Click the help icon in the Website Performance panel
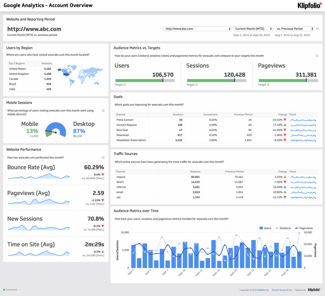The height and width of the screenshot is (296, 325). [x=103, y=157]
